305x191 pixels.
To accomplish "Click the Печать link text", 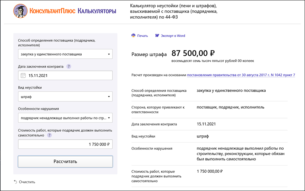I will 142,36.
